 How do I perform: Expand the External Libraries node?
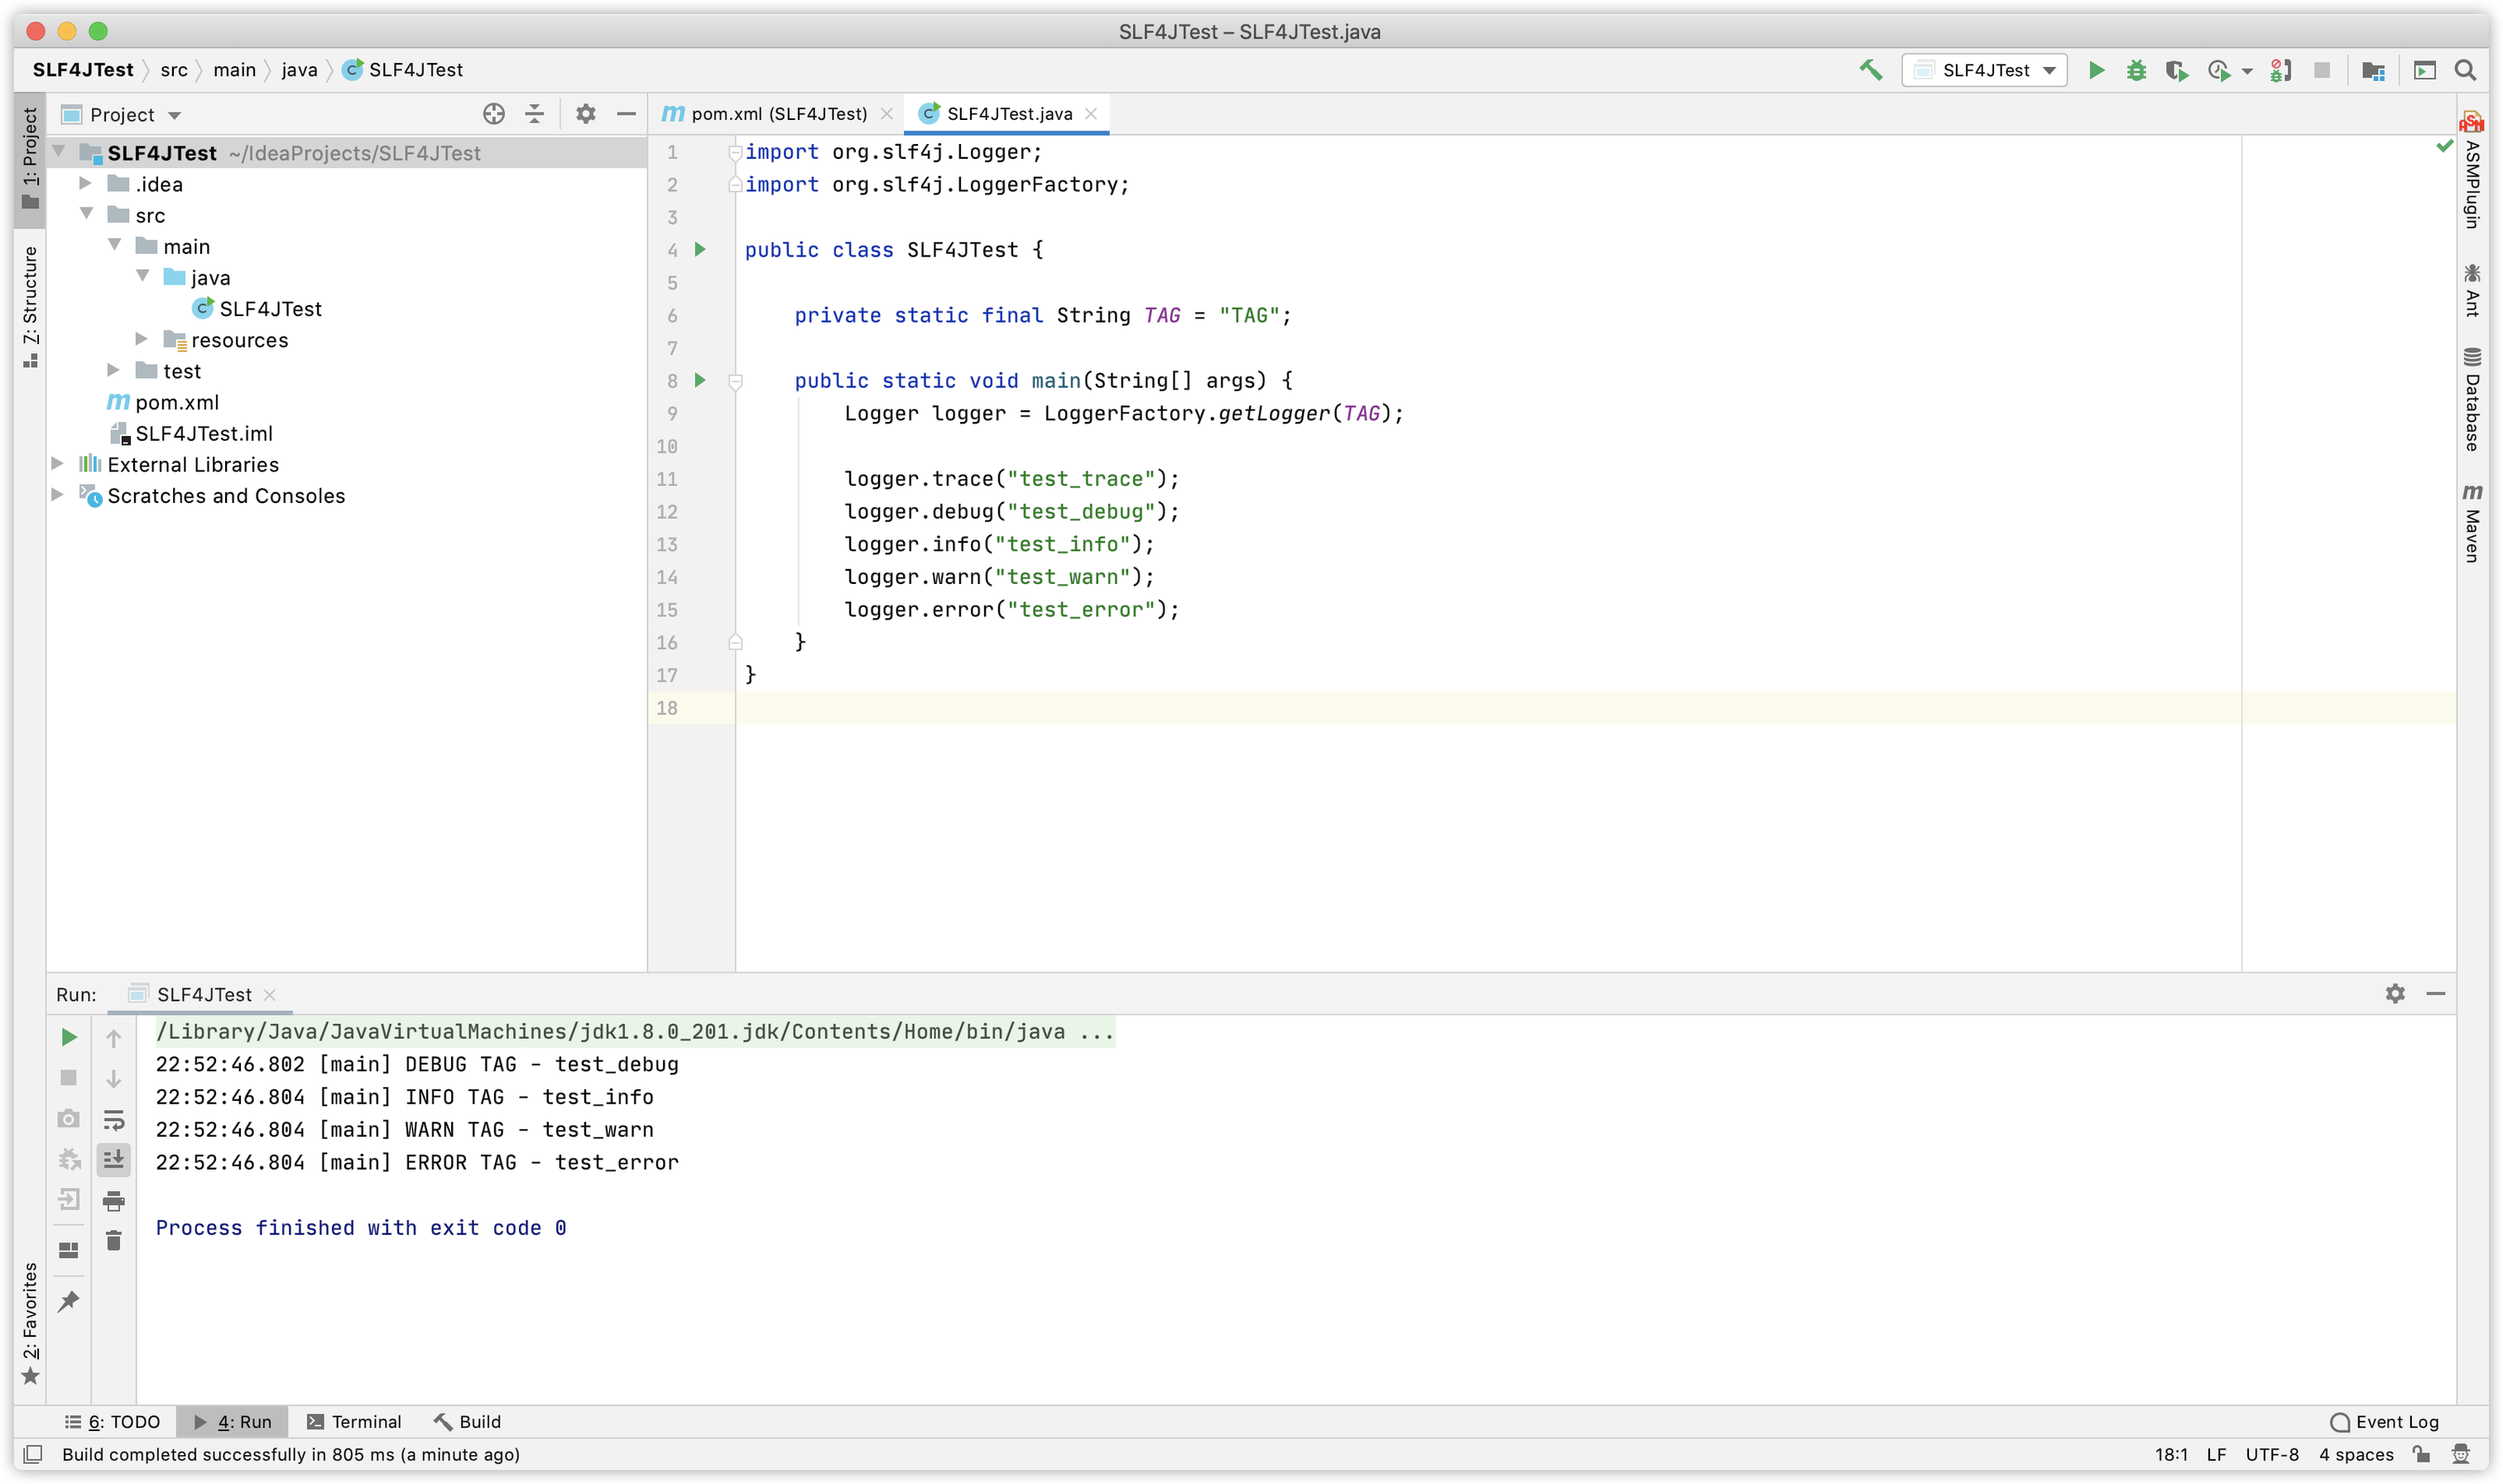tap(57, 464)
